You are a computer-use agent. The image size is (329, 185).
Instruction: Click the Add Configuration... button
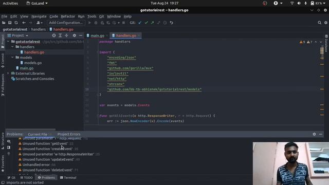pos(66,23)
